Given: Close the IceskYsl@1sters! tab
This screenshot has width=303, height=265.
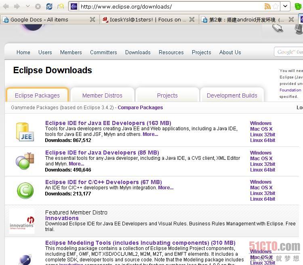Looking at the screenshot, I should 192,19.
